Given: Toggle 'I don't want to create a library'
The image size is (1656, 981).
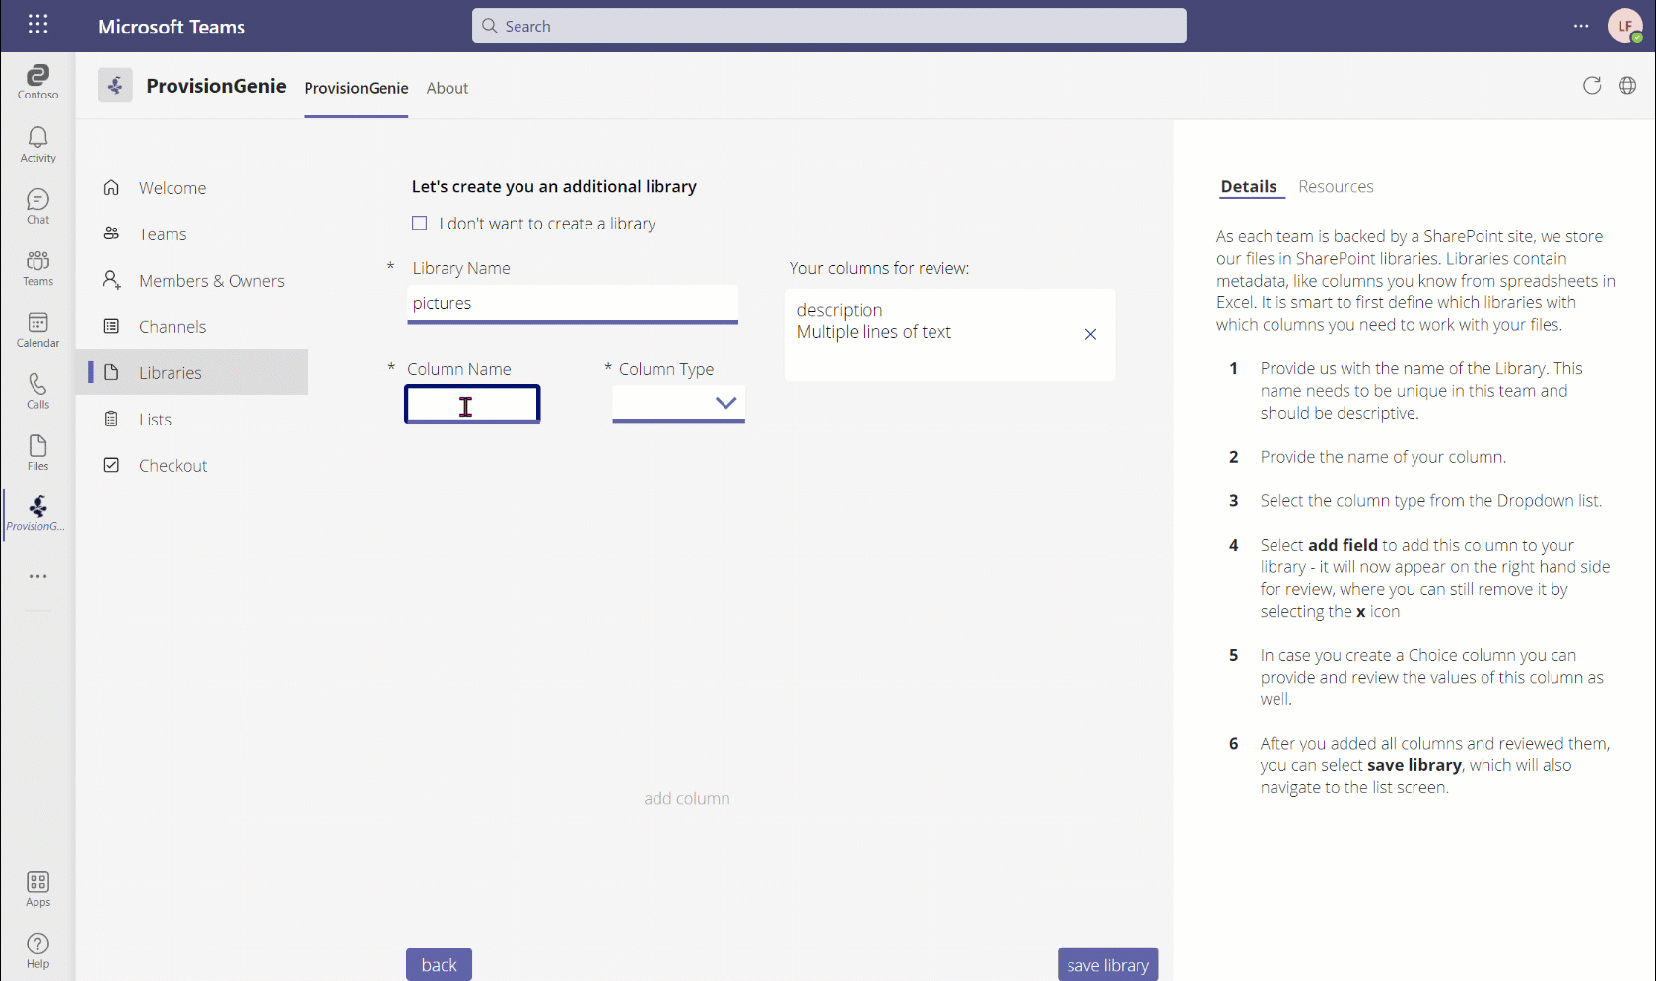Looking at the screenshot, I should pyautogui.click(x=420, y=224).
